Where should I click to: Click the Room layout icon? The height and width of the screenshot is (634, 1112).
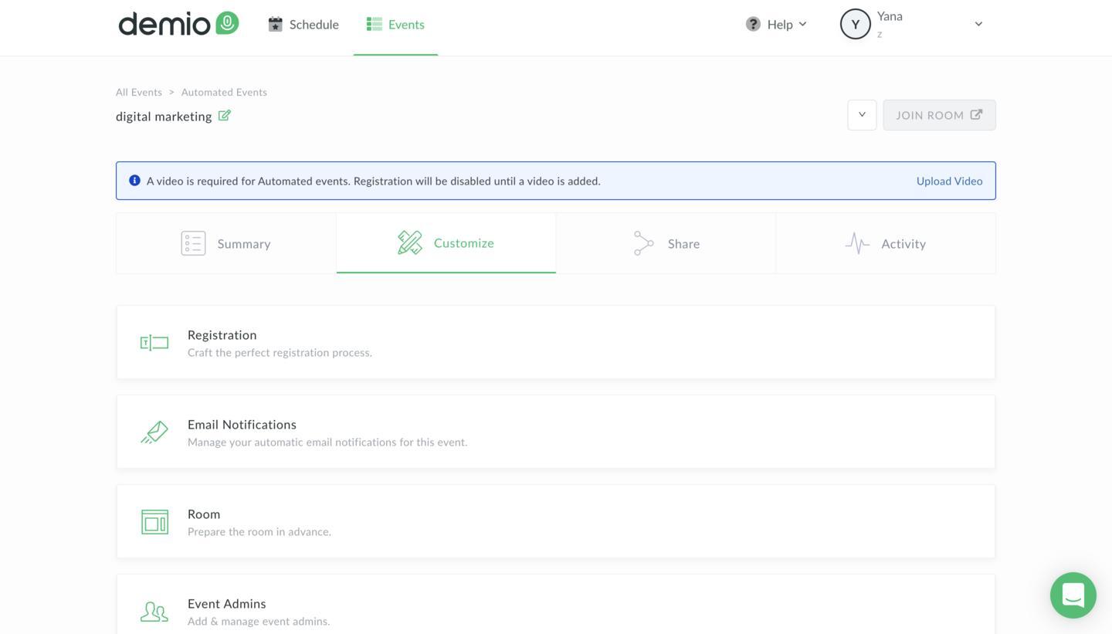(154, 522)
